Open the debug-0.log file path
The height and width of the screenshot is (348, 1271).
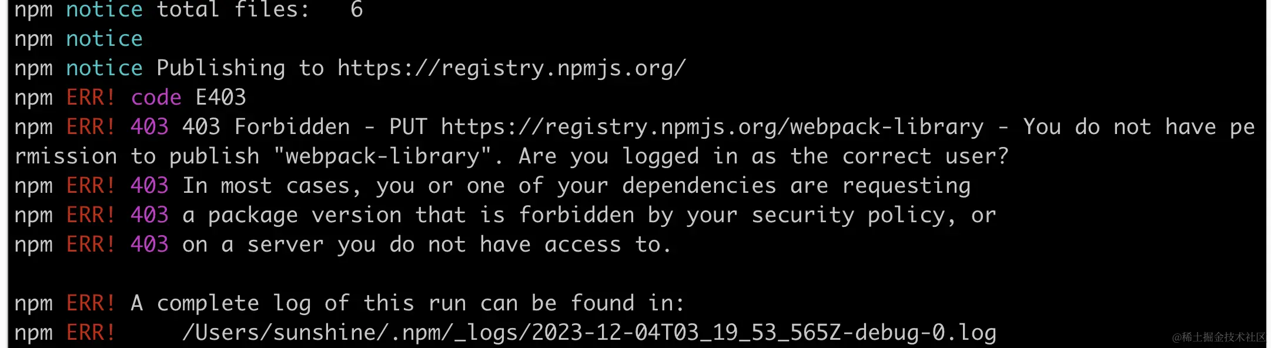[x=588, y=333]
